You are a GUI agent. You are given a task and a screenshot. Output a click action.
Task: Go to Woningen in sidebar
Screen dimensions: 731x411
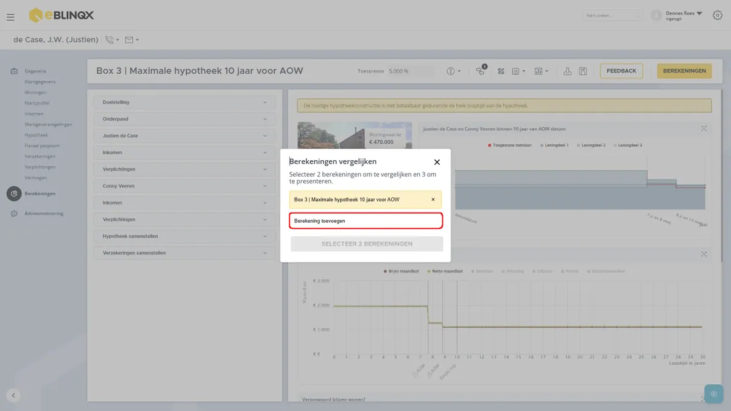tap(35, 93)
